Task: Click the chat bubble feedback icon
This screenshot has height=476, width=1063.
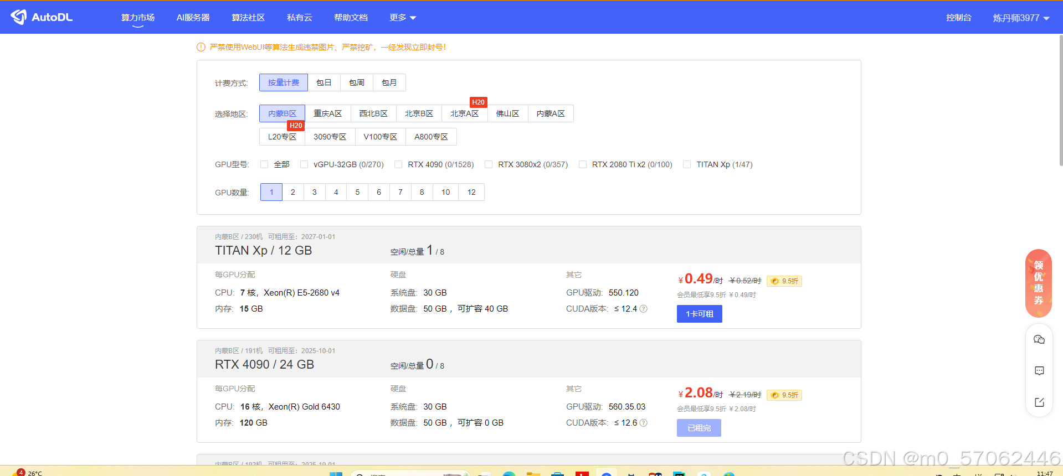Action: pyautogui.click(x=1039, y=371)
